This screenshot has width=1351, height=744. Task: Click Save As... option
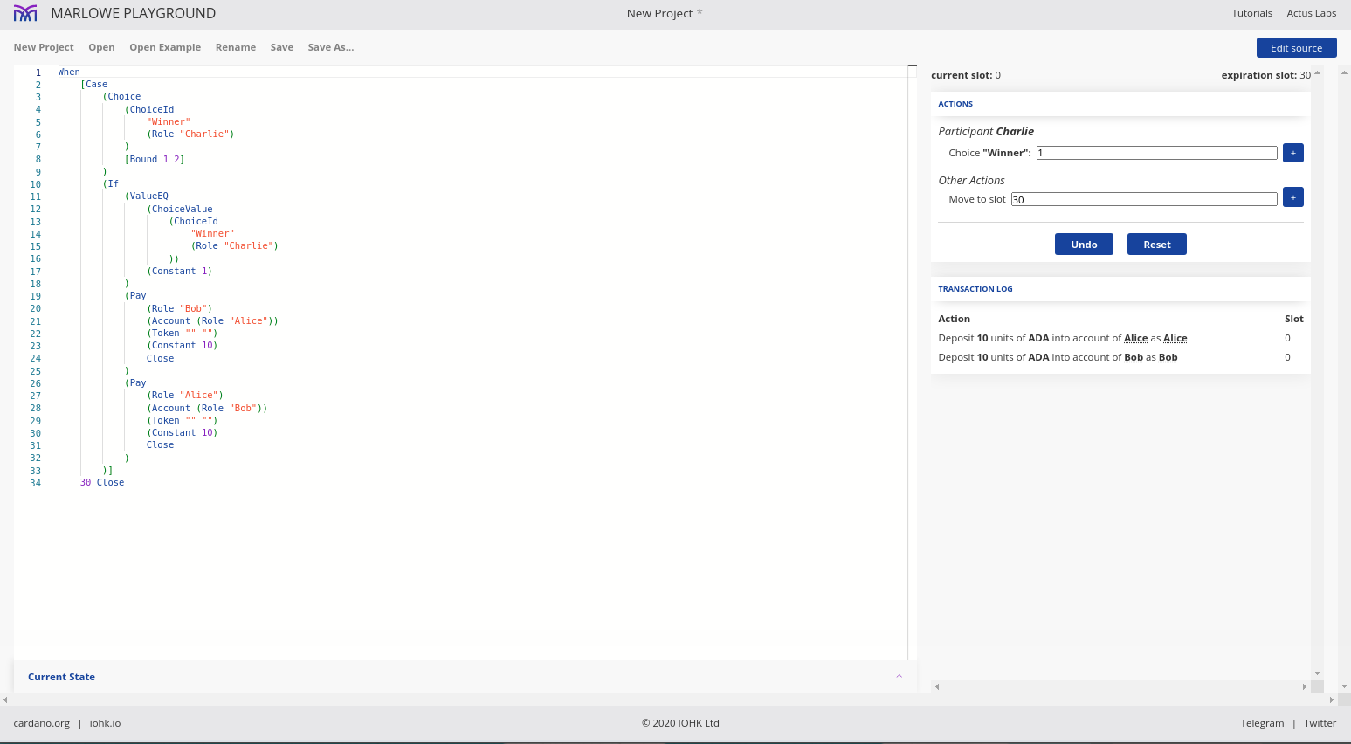point(330,47)
